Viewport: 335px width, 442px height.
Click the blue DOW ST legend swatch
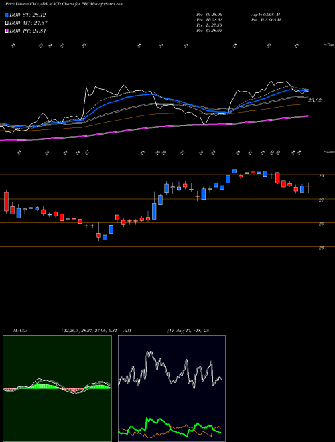(x=7, y=15)
